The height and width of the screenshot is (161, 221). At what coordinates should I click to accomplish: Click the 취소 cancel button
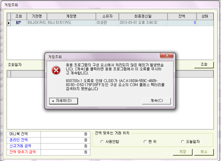pos(204,152)
